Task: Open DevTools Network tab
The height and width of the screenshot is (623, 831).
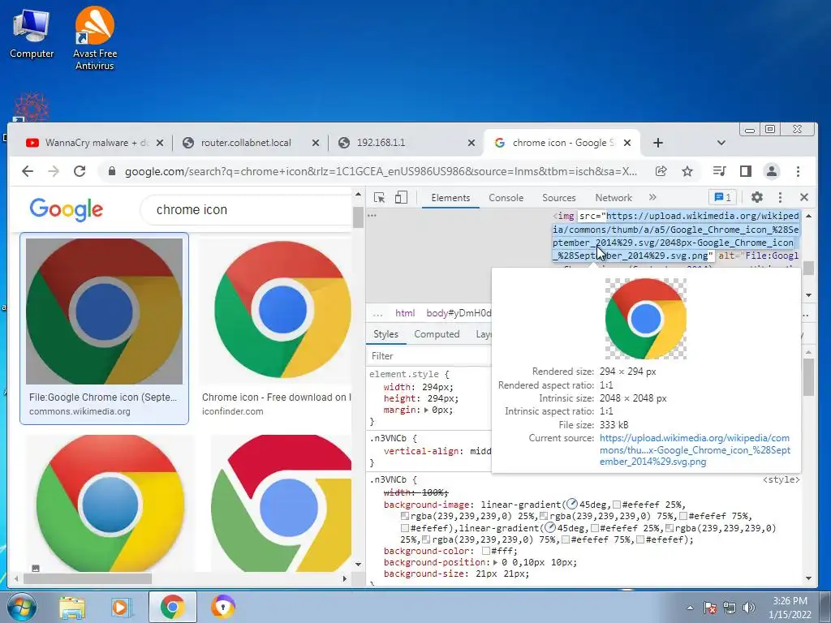Action: pyautogui.click(x=614, y=198)
